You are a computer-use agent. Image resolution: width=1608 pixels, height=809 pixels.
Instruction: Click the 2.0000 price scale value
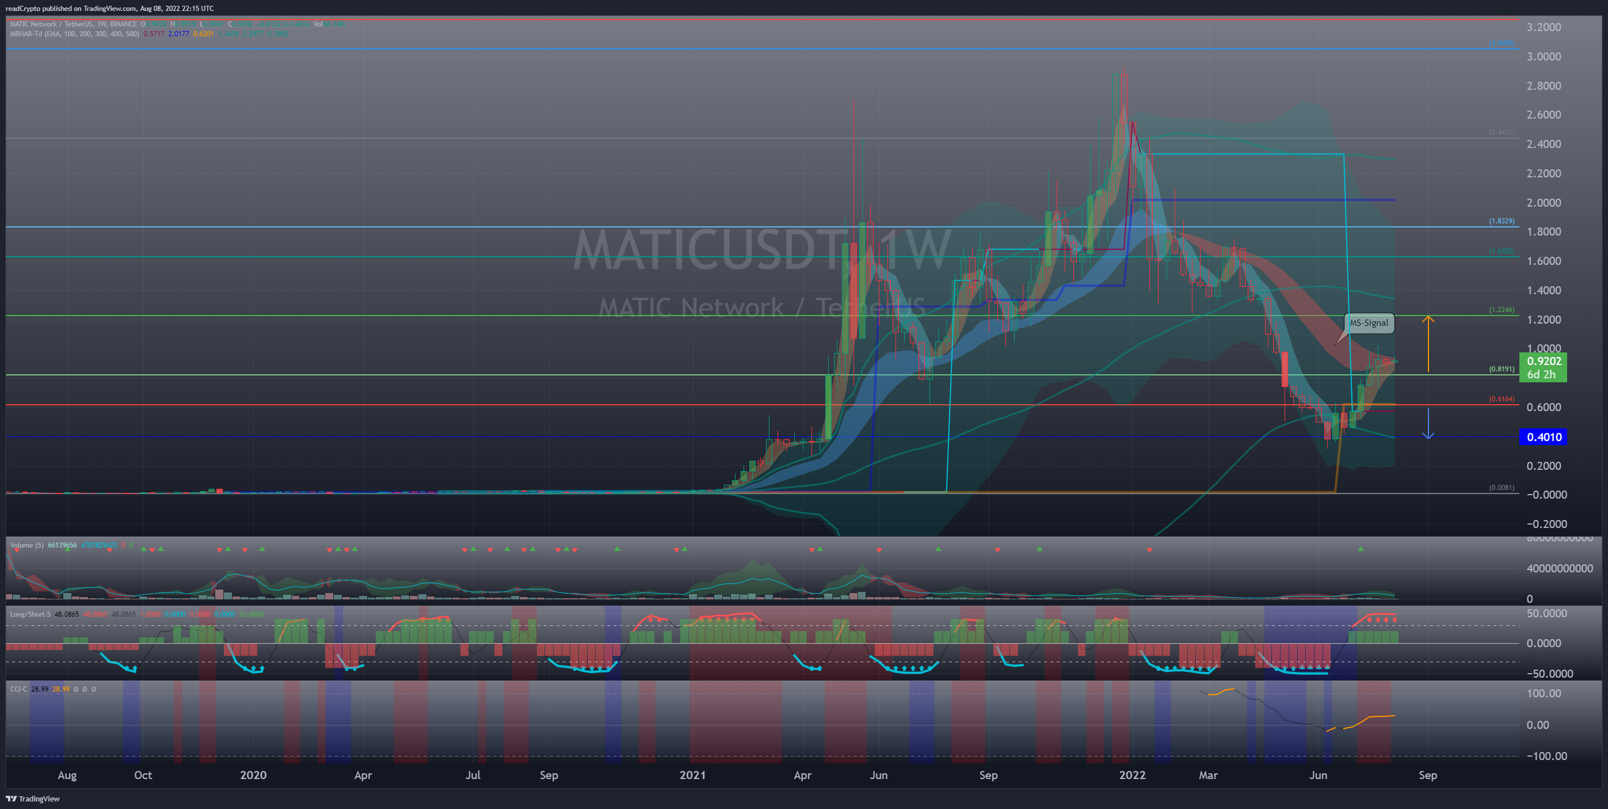coord(1544,203)
